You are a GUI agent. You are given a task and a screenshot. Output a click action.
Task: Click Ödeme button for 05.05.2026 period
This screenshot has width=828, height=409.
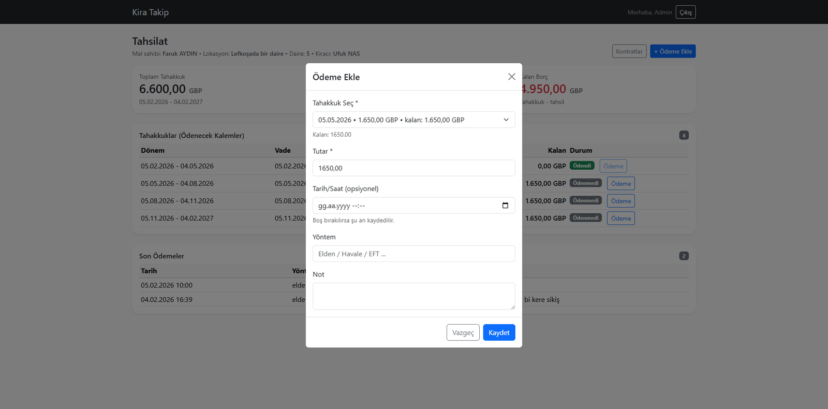(620, 184)
